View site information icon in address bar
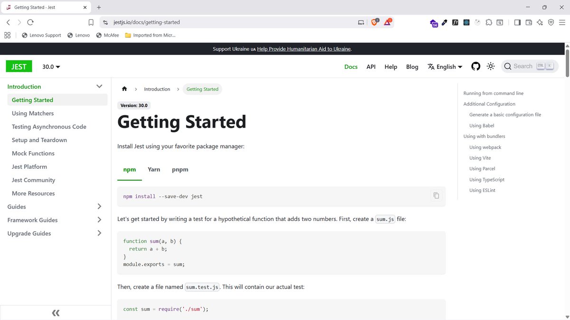 (105, 22)
